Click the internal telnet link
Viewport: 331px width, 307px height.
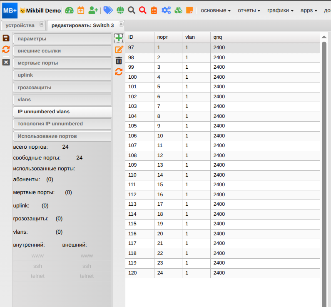tap(37, 276)
